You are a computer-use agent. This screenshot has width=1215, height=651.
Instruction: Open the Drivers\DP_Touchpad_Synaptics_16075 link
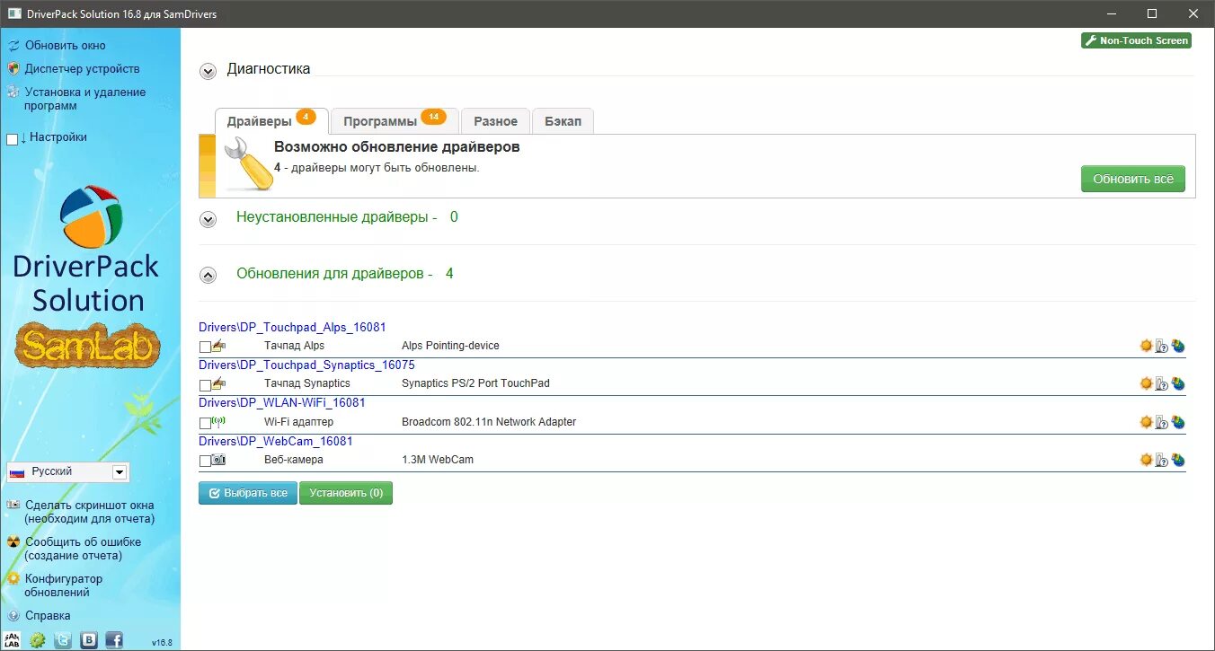click(x=306, y=365)
